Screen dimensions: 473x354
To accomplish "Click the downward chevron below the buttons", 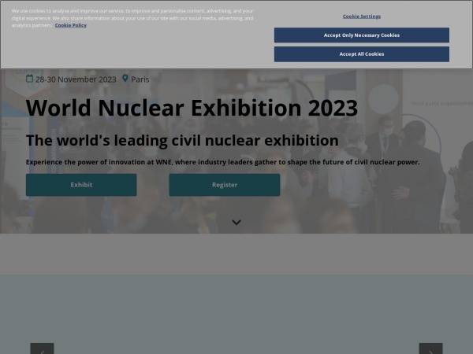I will click(x=236, y=223).
